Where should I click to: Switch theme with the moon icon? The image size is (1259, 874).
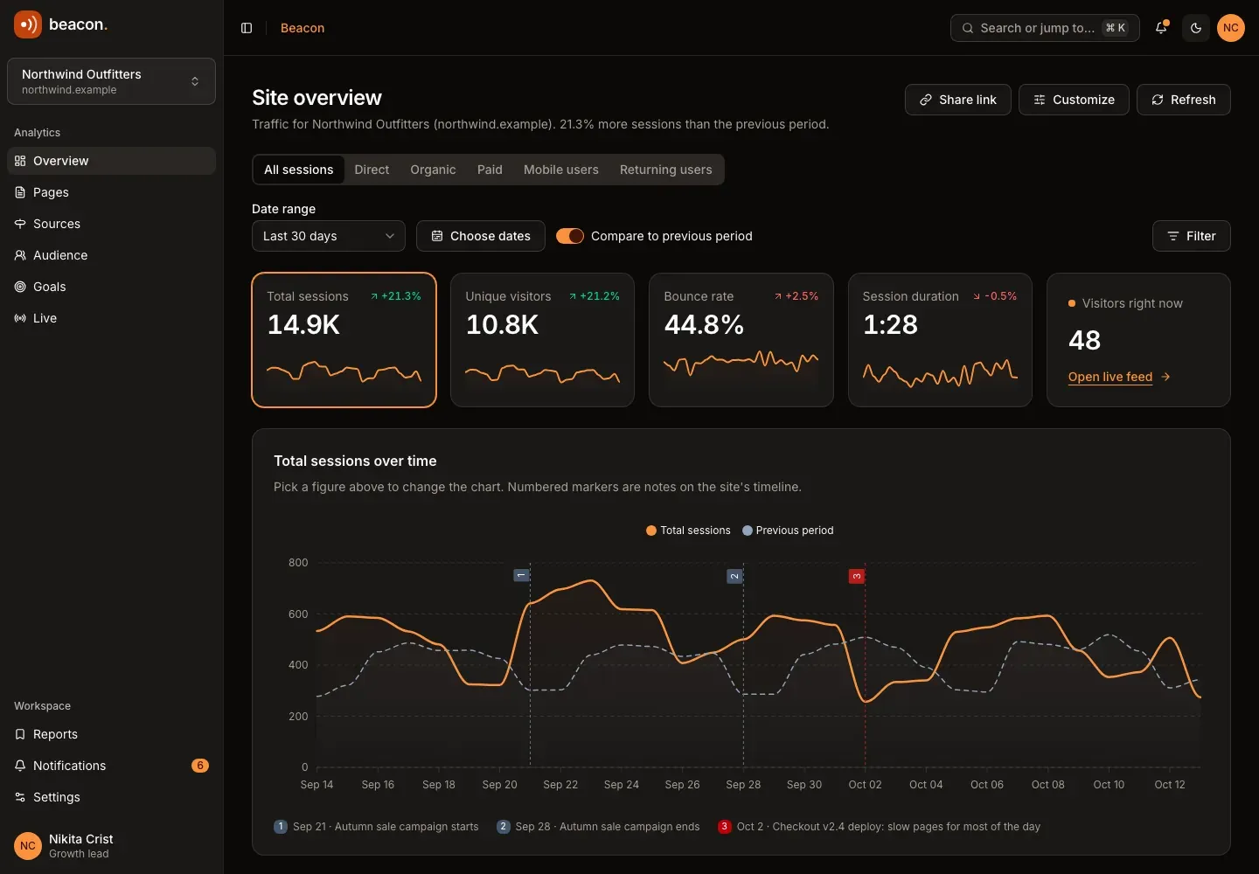click(x=1196, y=28)
